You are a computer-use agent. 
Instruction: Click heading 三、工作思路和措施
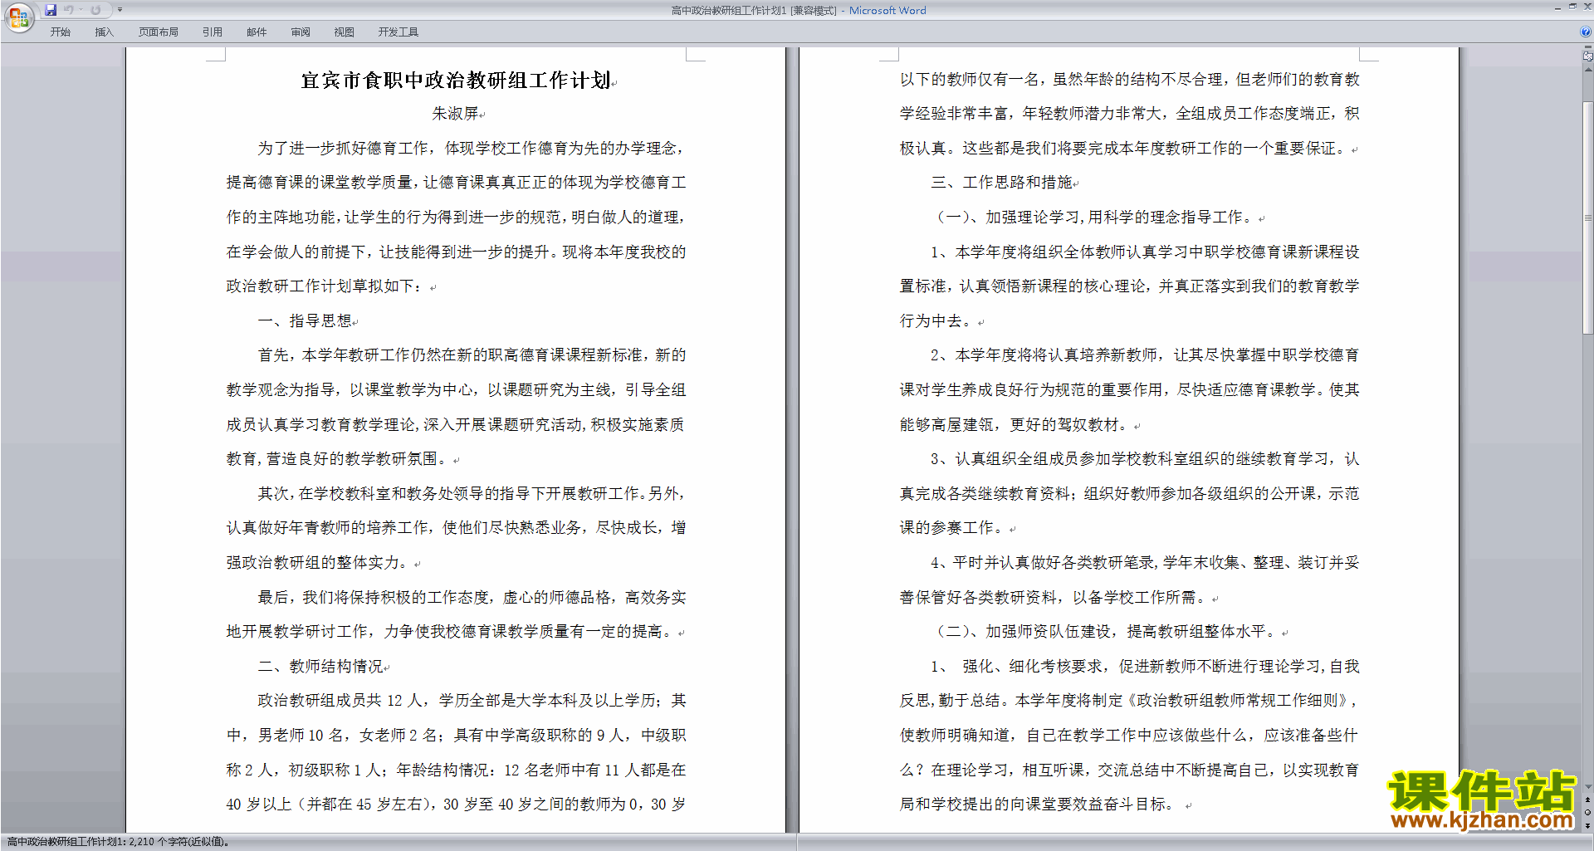click(x=1001, y=183)
